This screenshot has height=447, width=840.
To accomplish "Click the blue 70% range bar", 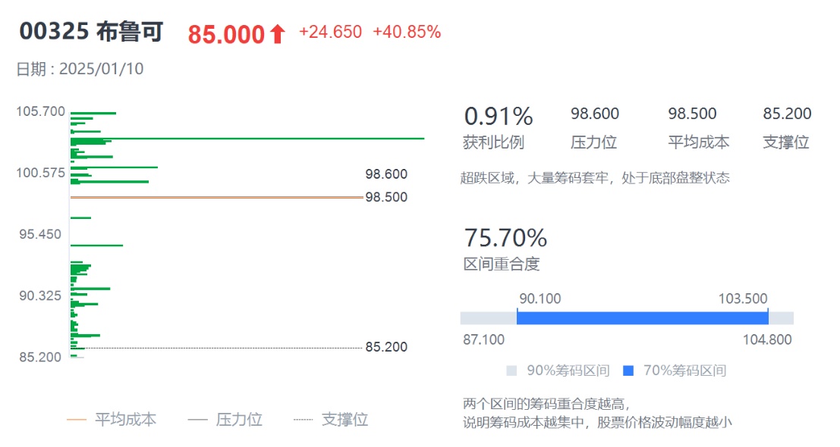I will point(642,317).
